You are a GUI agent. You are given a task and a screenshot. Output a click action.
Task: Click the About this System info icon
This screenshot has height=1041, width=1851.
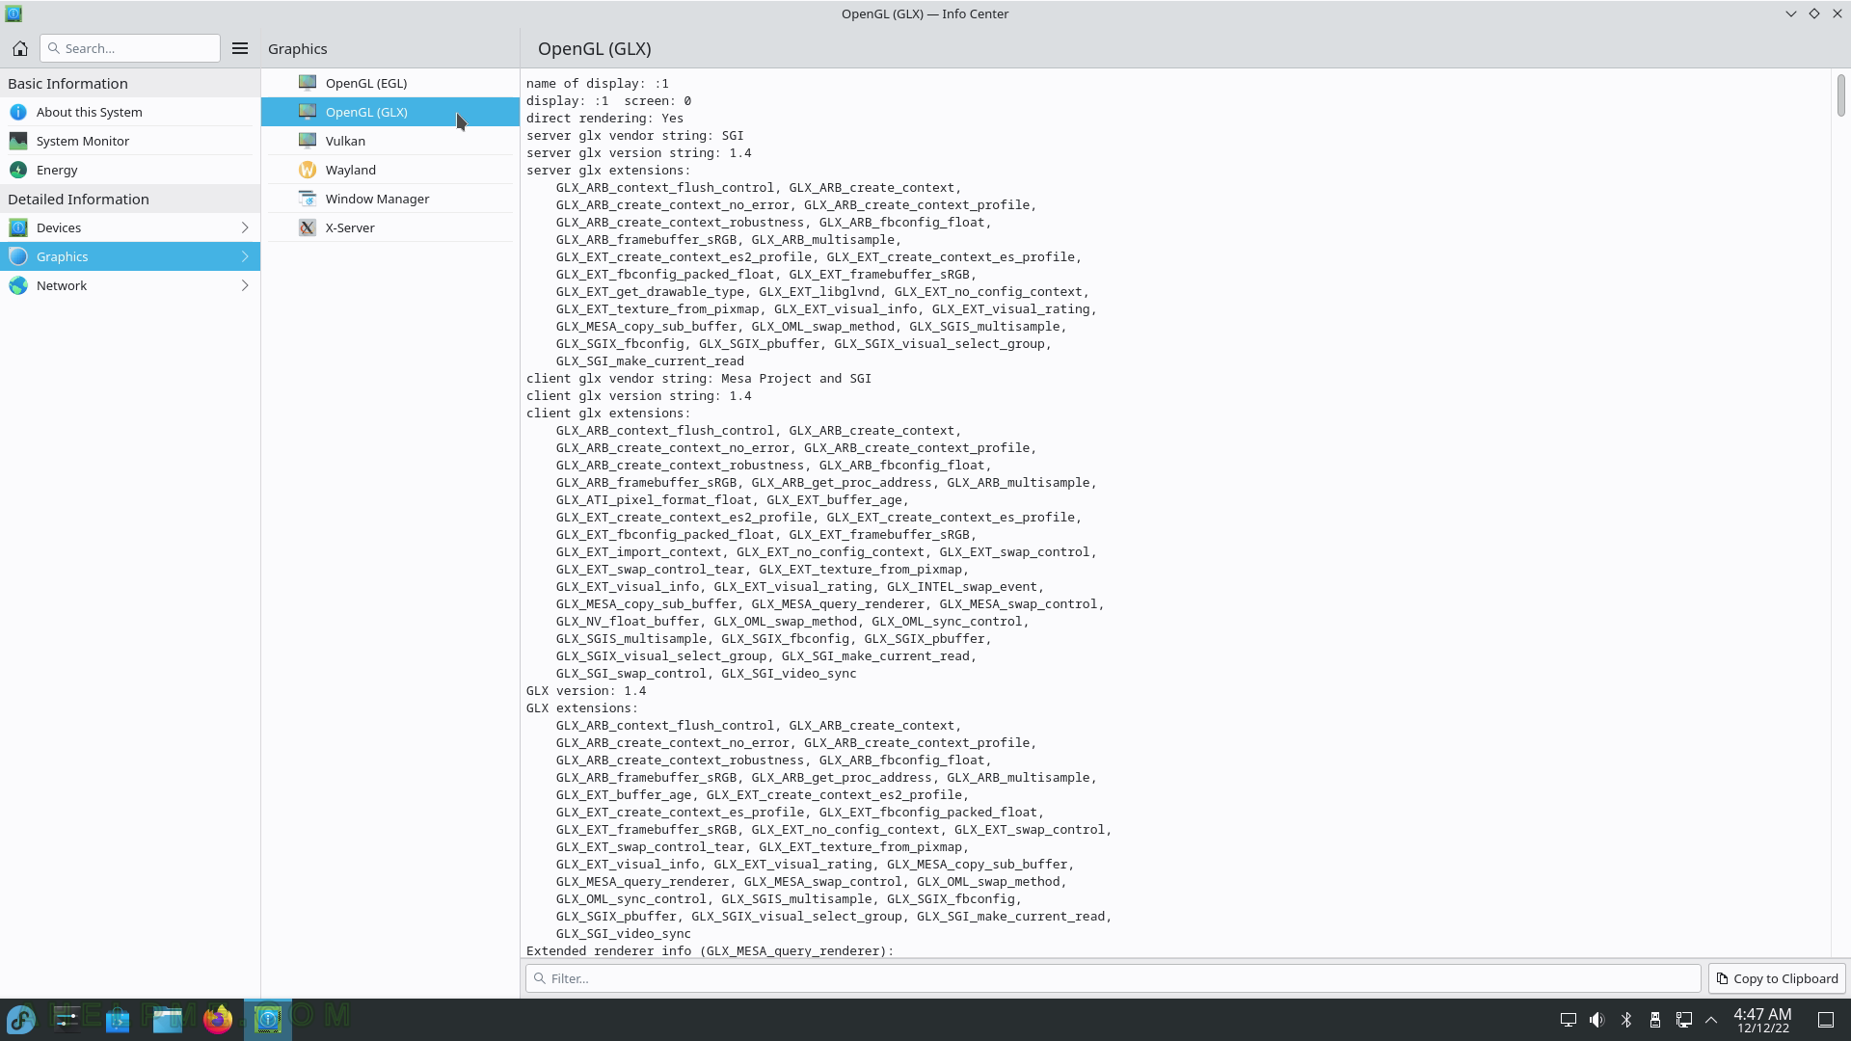click(18, 112)
